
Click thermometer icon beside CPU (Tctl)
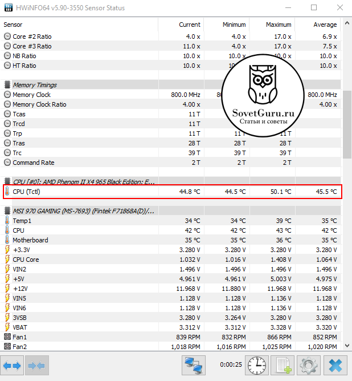pyautogui.click(x=7, y=192)
